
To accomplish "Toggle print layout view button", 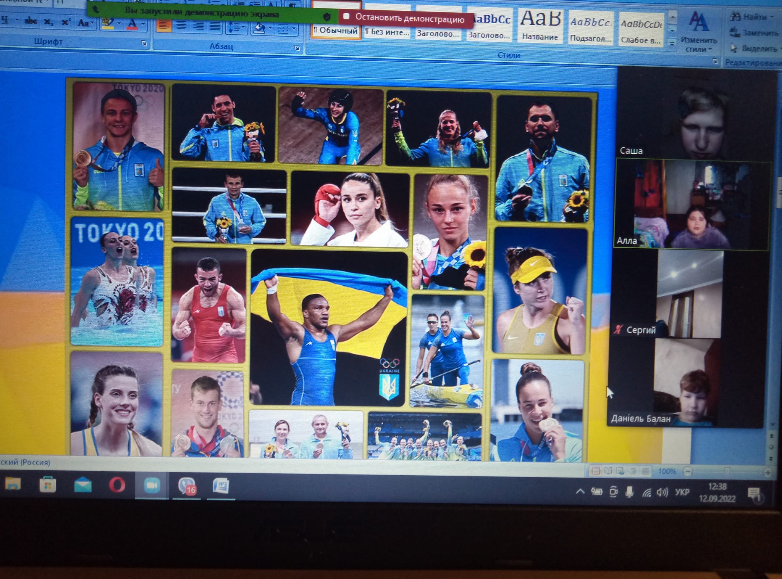I will (595, 471).
